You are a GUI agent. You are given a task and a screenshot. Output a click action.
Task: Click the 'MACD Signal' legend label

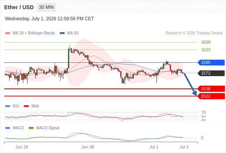click(x=48, y=128)
